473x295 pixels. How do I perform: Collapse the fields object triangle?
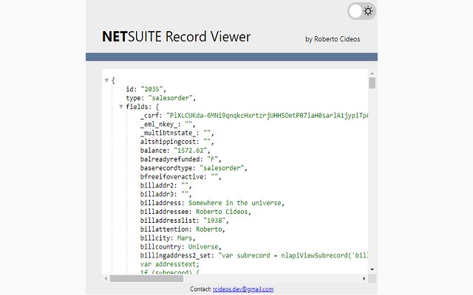point(121,106)
